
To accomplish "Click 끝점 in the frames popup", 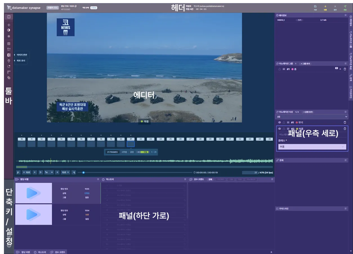I will (x=132, y=152).
